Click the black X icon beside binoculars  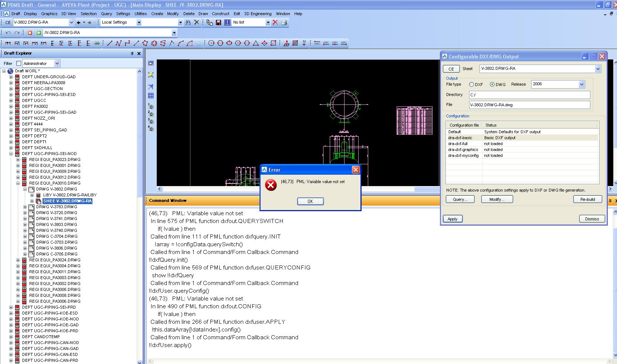pos(197,23)
